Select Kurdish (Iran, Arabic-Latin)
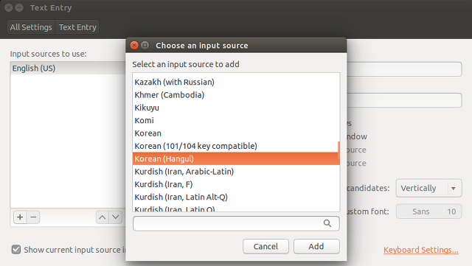 pyautogui.click(x=236, y=172)
